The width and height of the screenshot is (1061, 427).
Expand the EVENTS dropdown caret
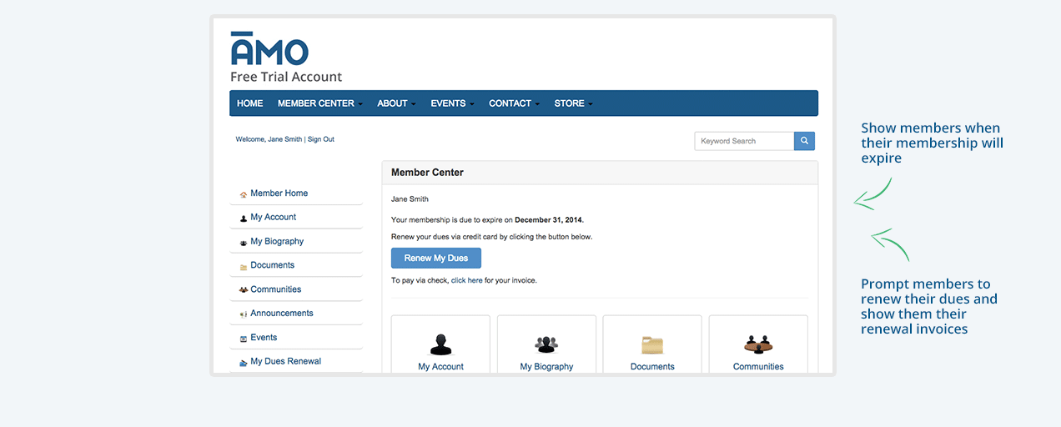tap(472, 104)
